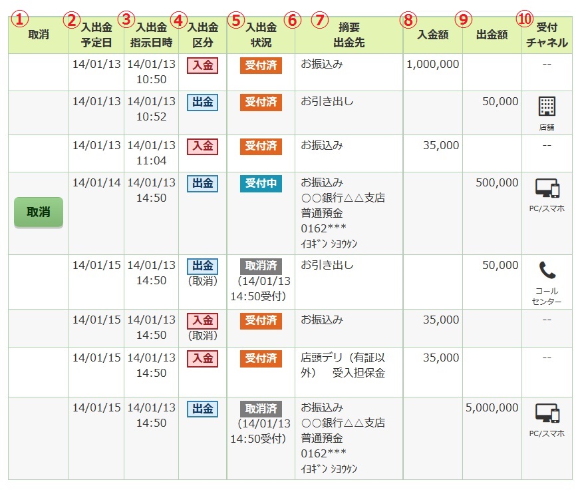
Task: Click the 取消済 badge in the 5,000,000 row
Action: [x=261, y=408]
